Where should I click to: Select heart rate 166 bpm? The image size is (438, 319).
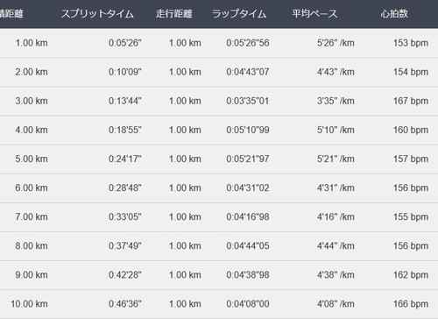coord(411,304)
